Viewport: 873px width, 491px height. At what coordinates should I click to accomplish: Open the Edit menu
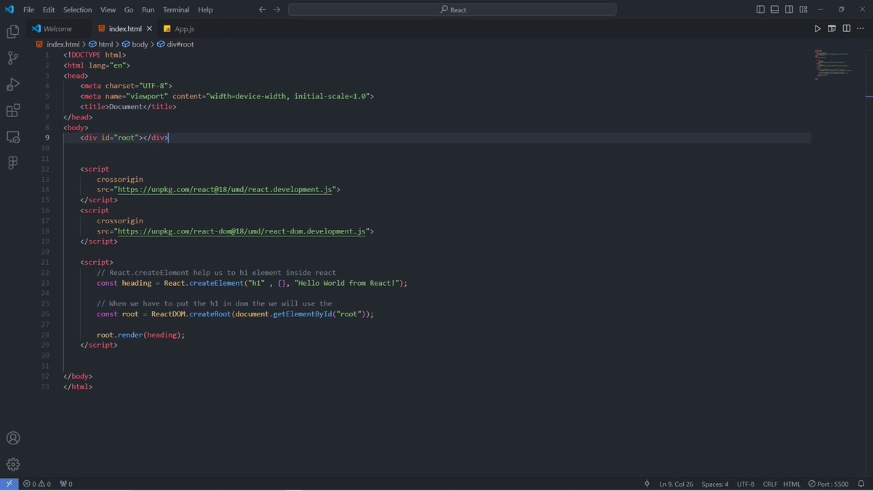(x=49, y=9)
